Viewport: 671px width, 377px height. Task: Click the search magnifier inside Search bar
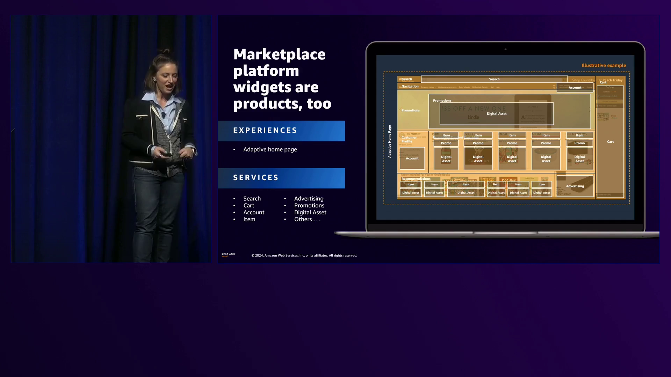coord(564,80)
